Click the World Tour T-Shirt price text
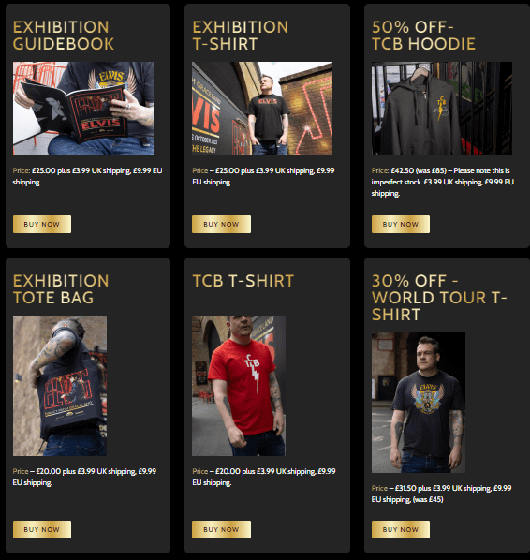 (441, 494)
